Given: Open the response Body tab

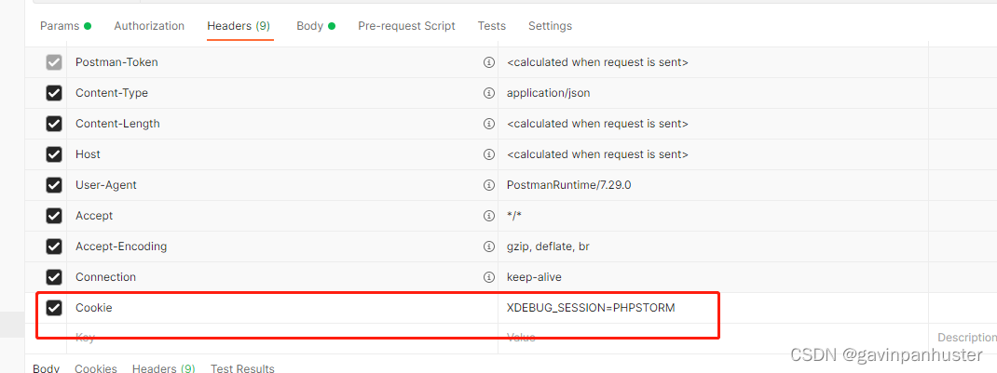Looking at the screenshot, I should (47, 368).
